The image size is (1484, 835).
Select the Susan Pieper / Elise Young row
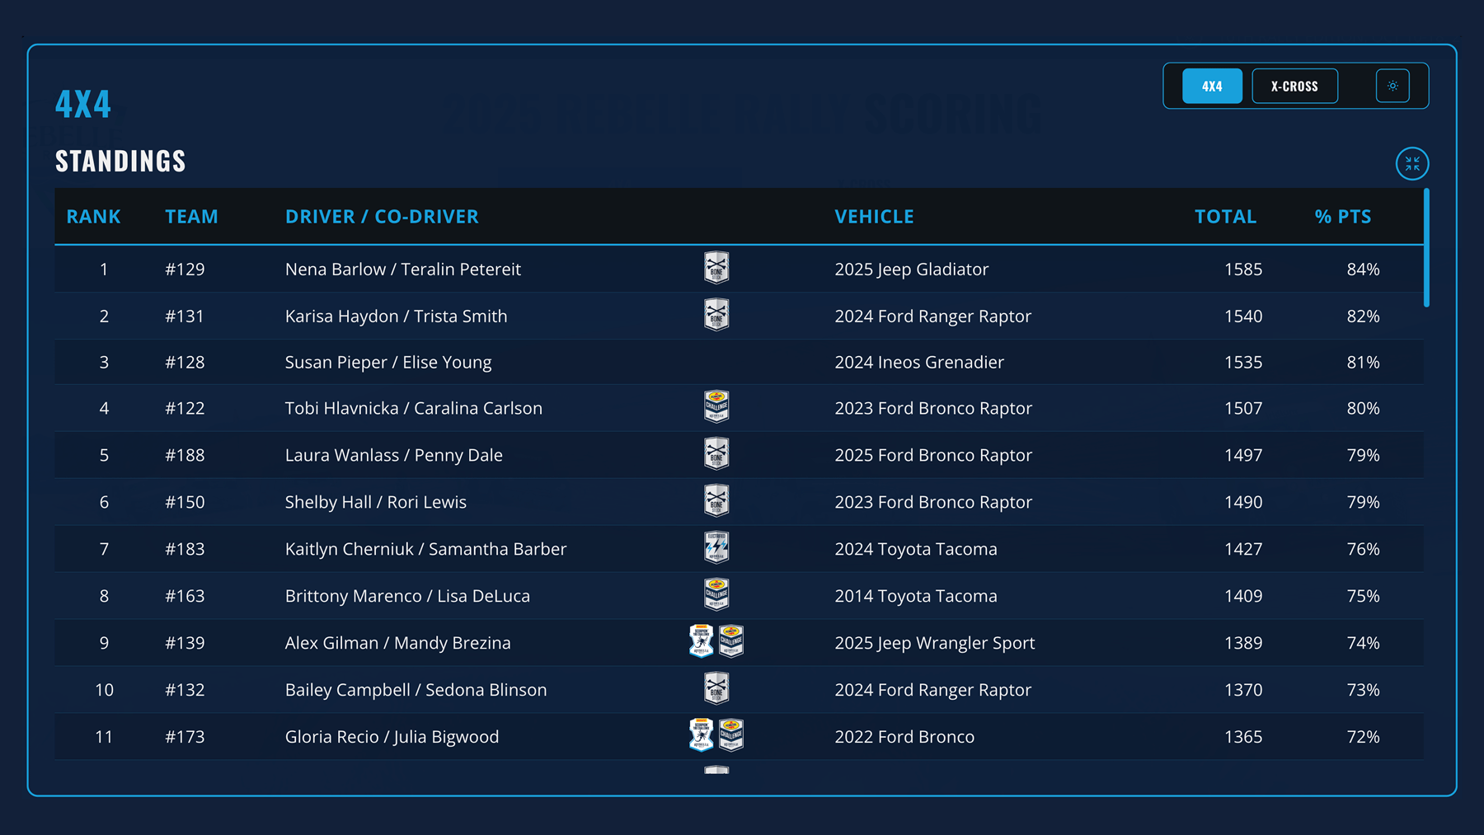coord(387,363)
